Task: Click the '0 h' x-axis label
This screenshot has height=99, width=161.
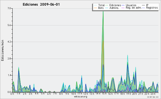Action: [x=12, y=94]
